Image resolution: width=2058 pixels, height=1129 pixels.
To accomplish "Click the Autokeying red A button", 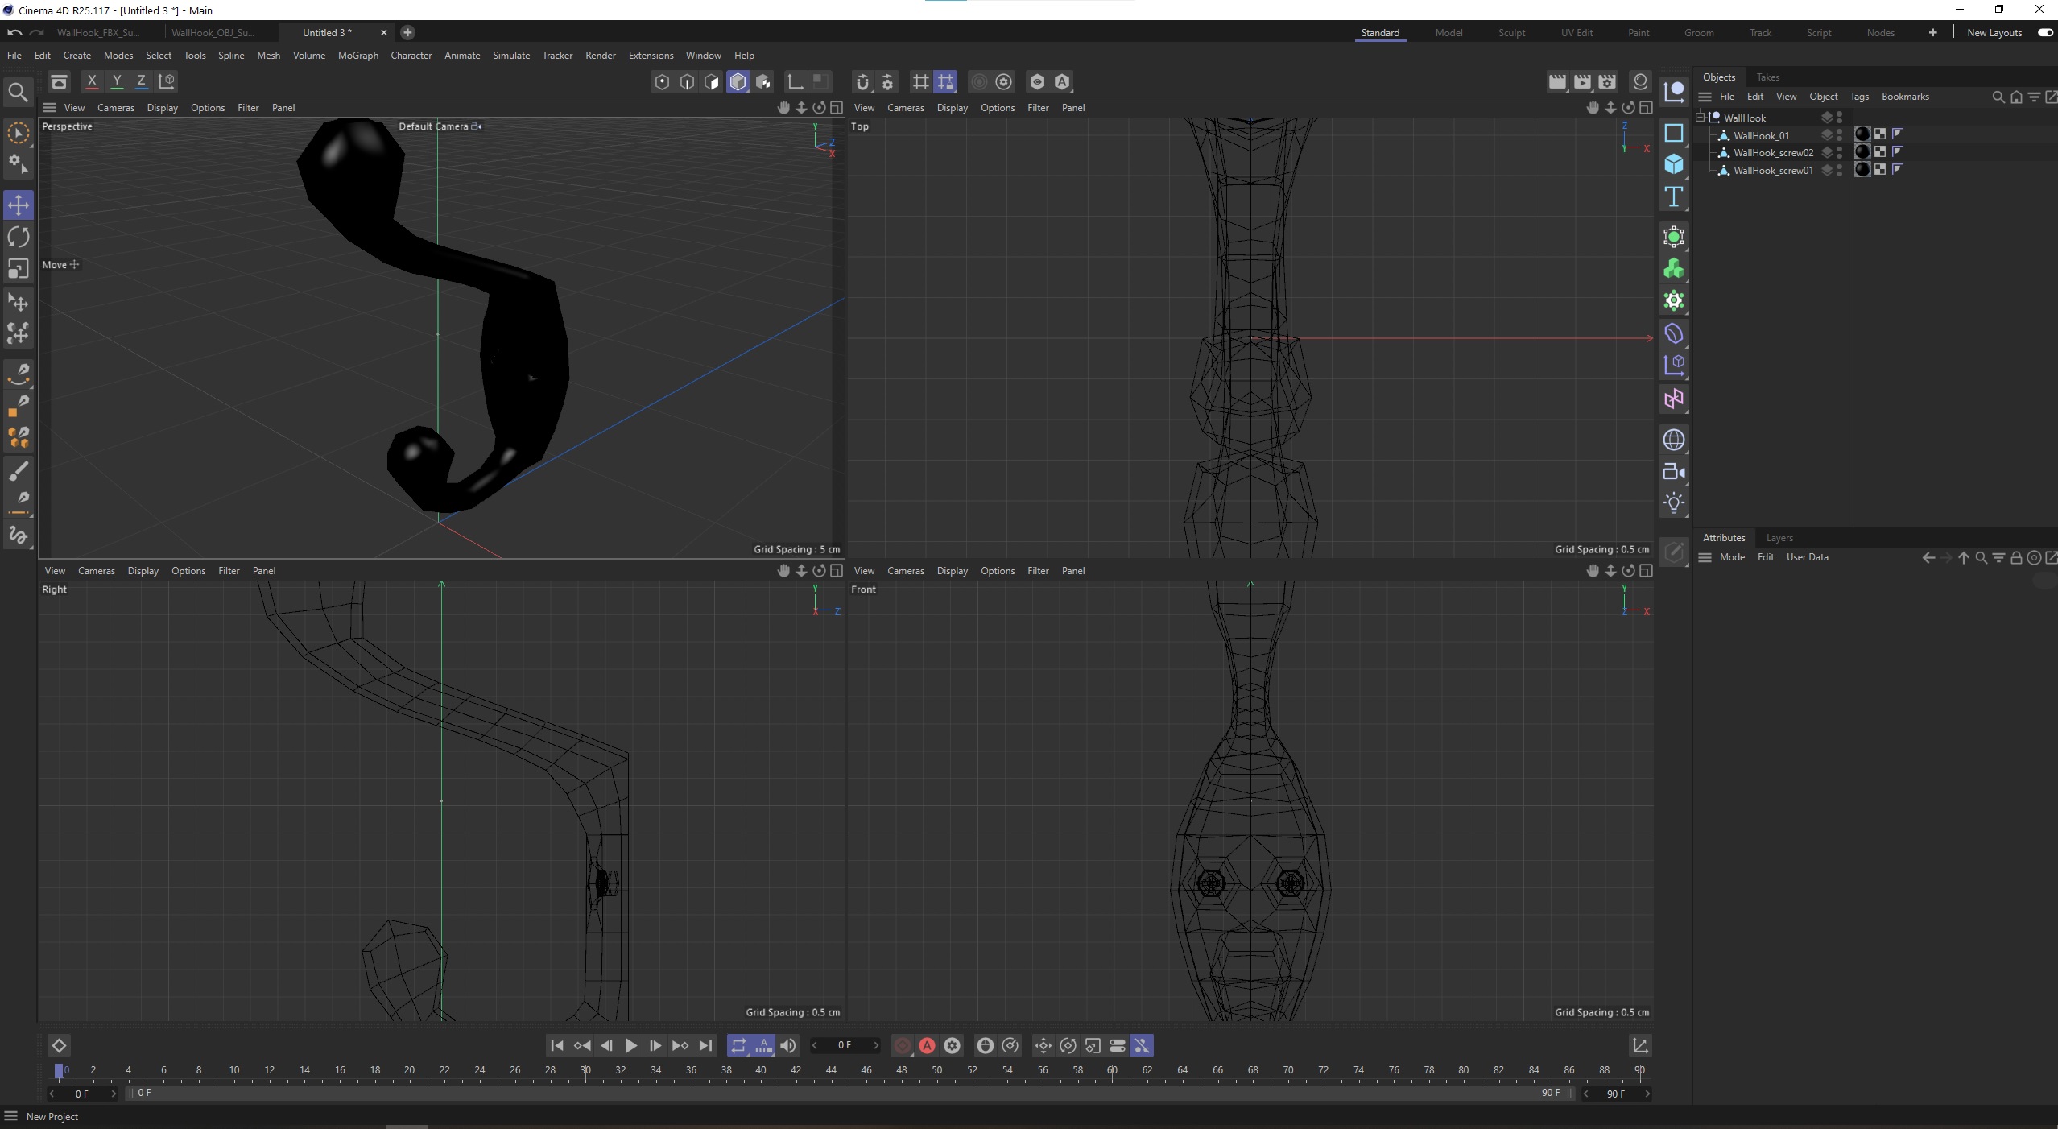I will pyautogui.click(x=927, y=1045).
